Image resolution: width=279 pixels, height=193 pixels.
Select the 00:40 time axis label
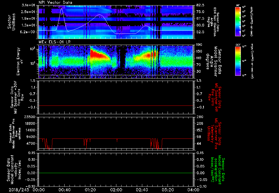click(65, 189)
